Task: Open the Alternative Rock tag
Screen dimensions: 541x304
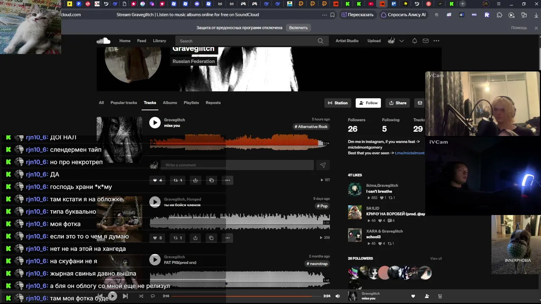Action: point(311,127)
